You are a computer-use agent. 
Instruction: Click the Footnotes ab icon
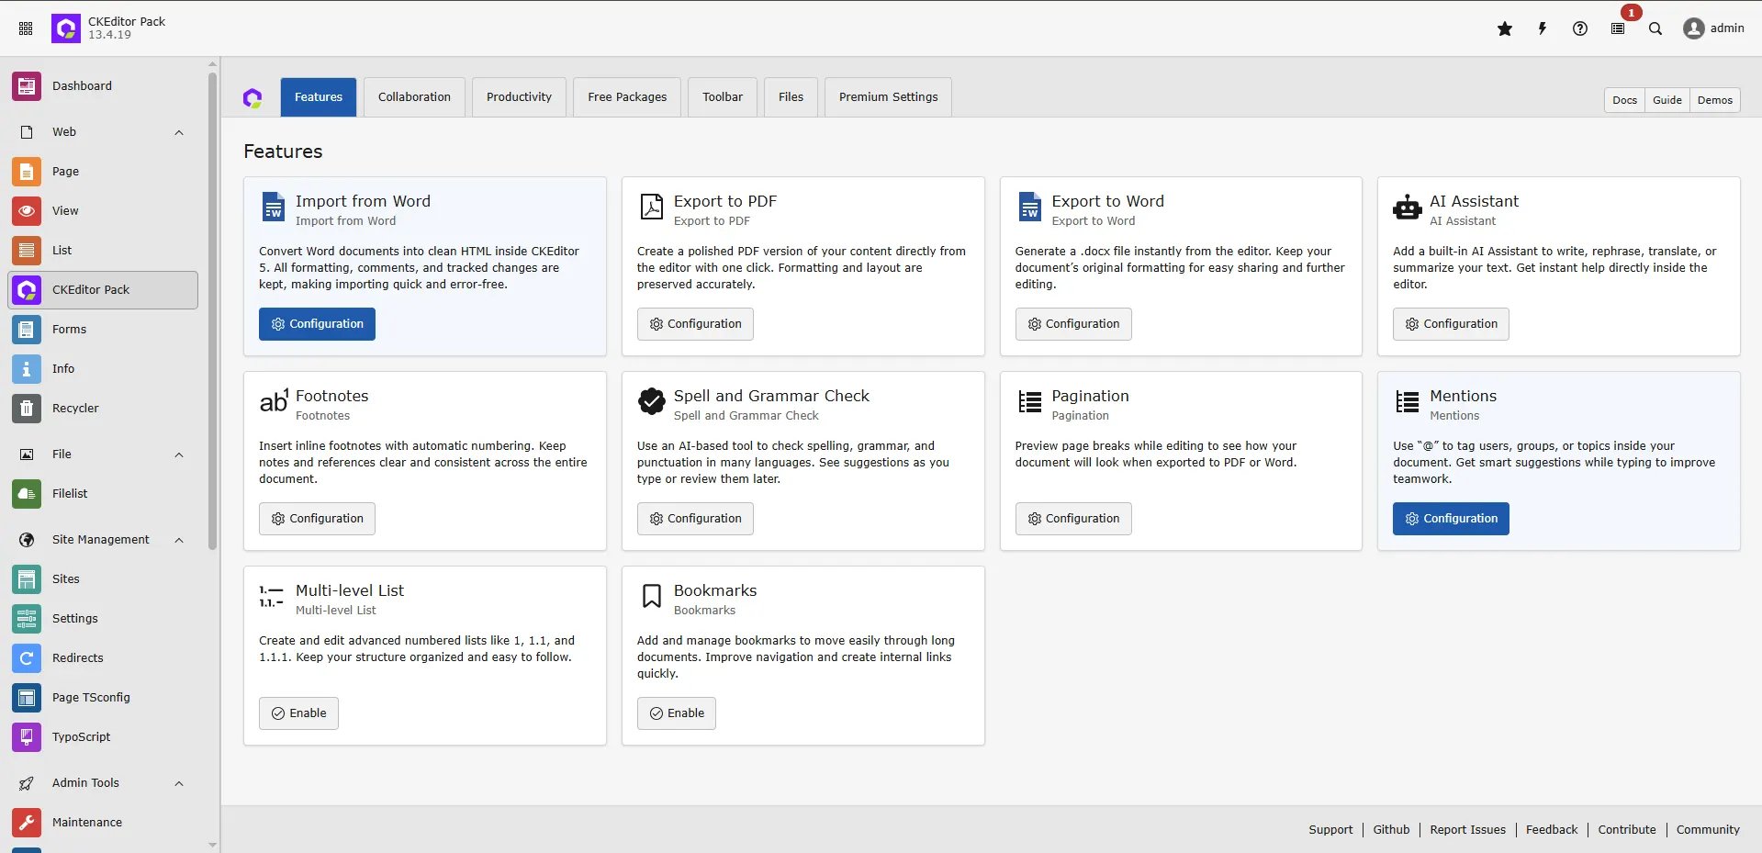[x=274, y=401]
